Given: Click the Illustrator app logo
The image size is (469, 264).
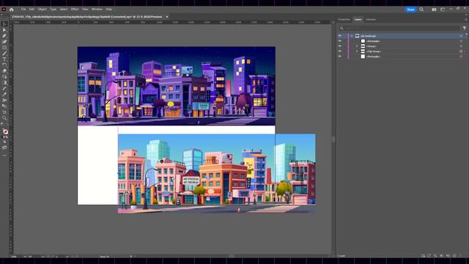Looking at the screenshot, I should (x=4, y=10).
